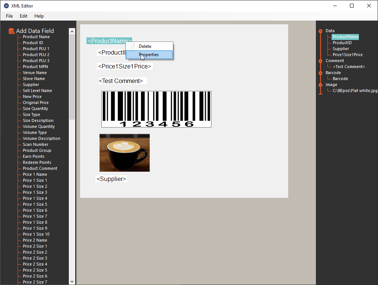Open the Edit menu
The height and width of the screenshot is (285, 378).
(x=23, y=16)
